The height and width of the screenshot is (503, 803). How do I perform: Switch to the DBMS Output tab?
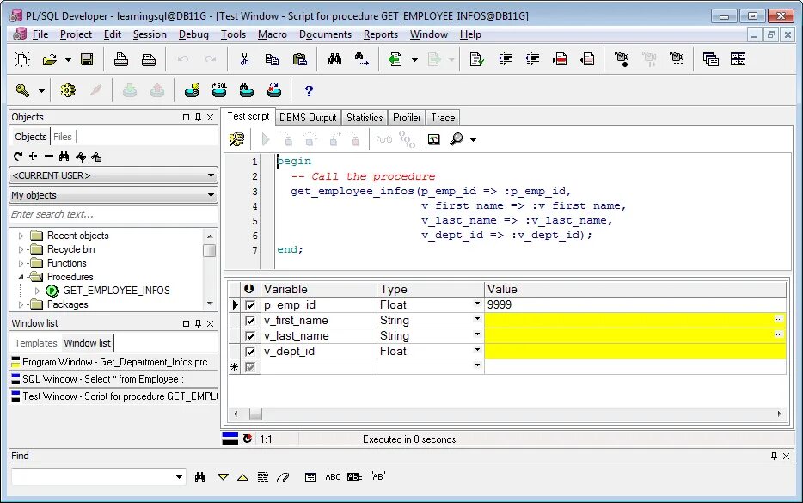308,118
